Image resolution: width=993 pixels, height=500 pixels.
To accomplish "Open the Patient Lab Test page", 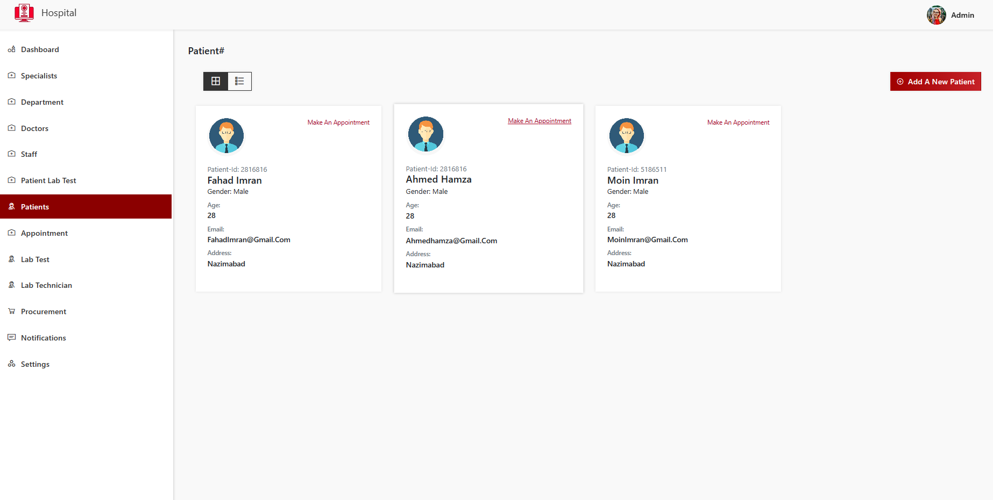I will pos(48,180).
